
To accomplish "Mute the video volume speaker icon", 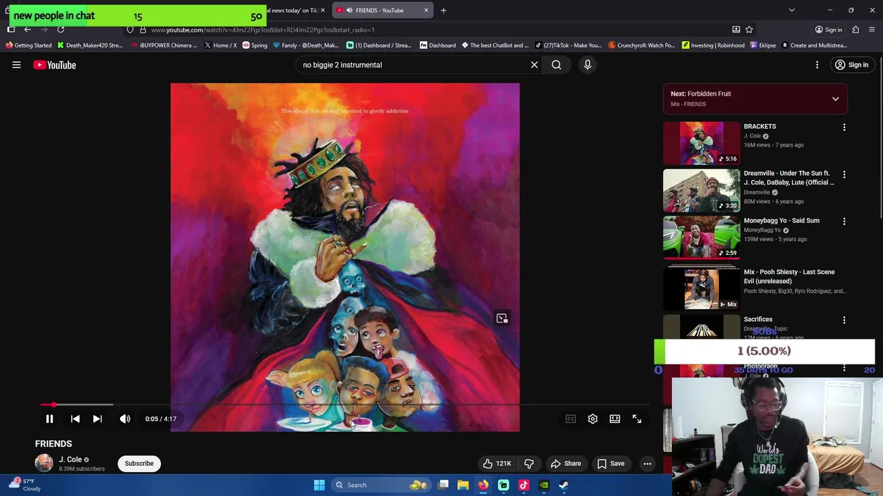I will (x=125, y=419).
